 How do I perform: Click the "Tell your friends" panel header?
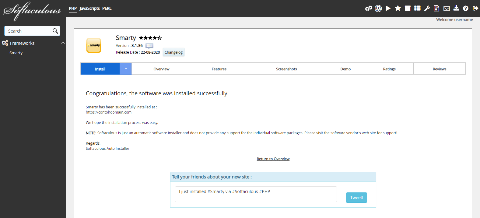(273, 177)
